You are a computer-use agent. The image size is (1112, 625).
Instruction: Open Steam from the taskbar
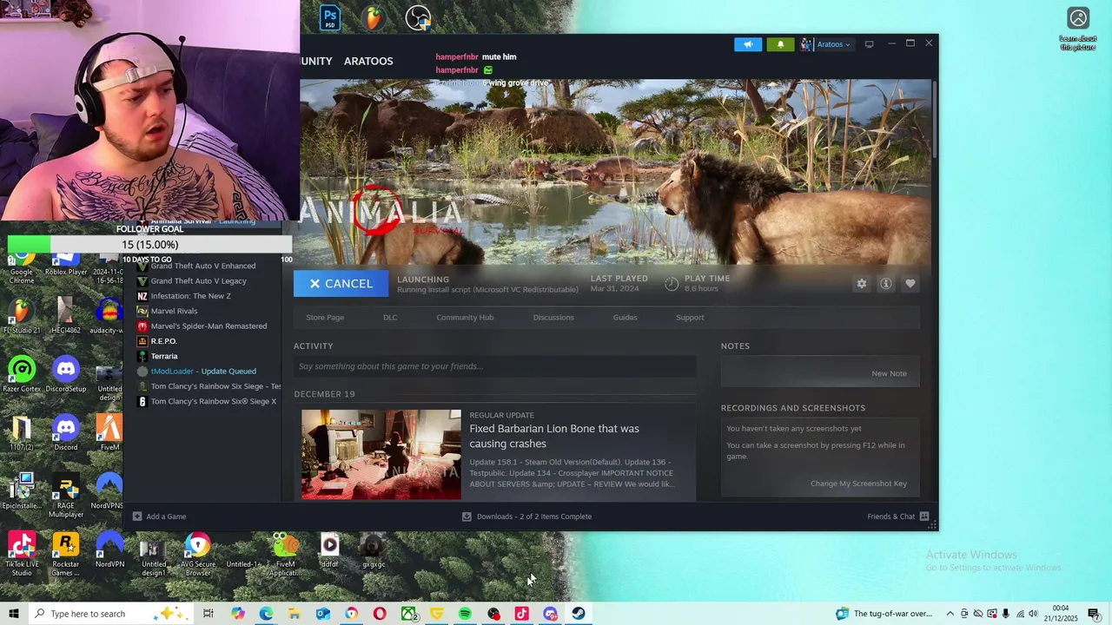pyautogui.click(x=579, y=614)
